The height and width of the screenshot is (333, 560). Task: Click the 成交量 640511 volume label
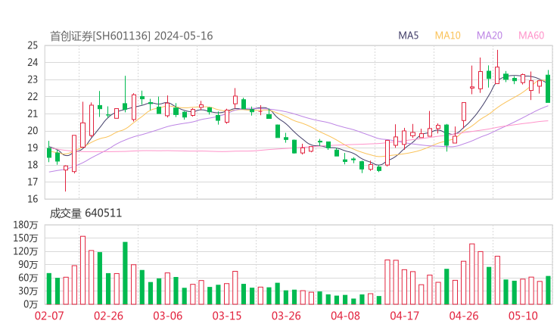tap(86, 213)
